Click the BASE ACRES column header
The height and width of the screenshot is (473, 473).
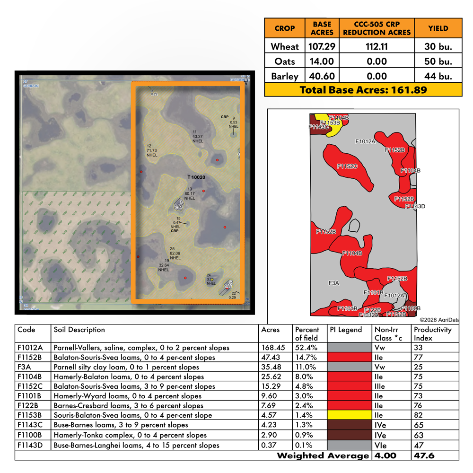click(x=322, y=28)
